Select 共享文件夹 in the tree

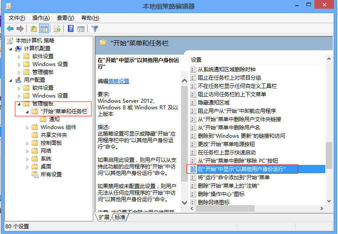pyautogui.click(x=54, y=135)
